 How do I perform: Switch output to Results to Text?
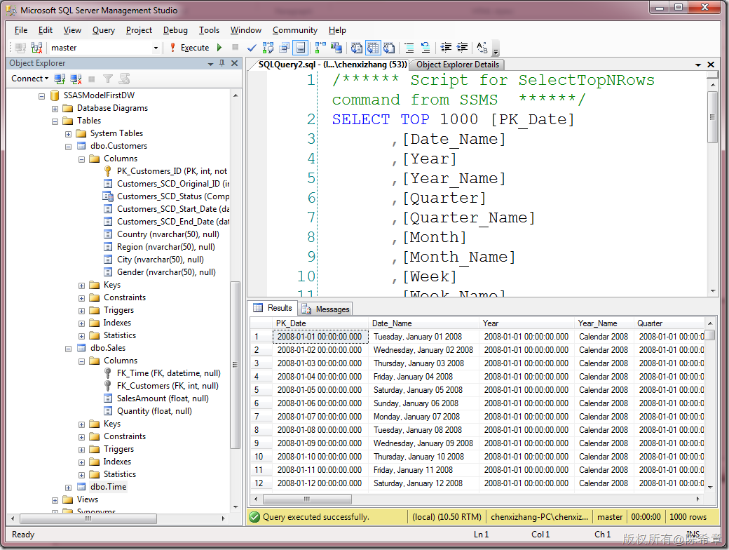357,48
